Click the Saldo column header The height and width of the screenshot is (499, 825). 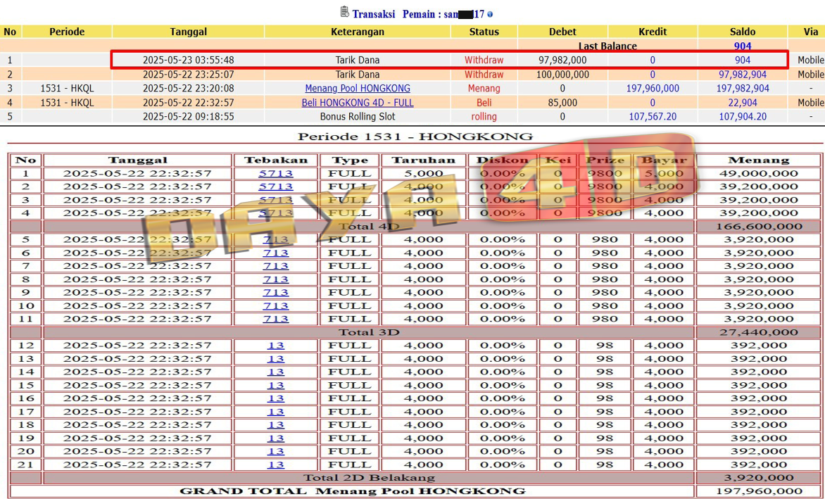[743, 32]
